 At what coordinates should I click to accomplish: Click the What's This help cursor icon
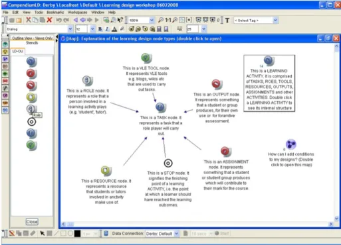coord(120,20)
